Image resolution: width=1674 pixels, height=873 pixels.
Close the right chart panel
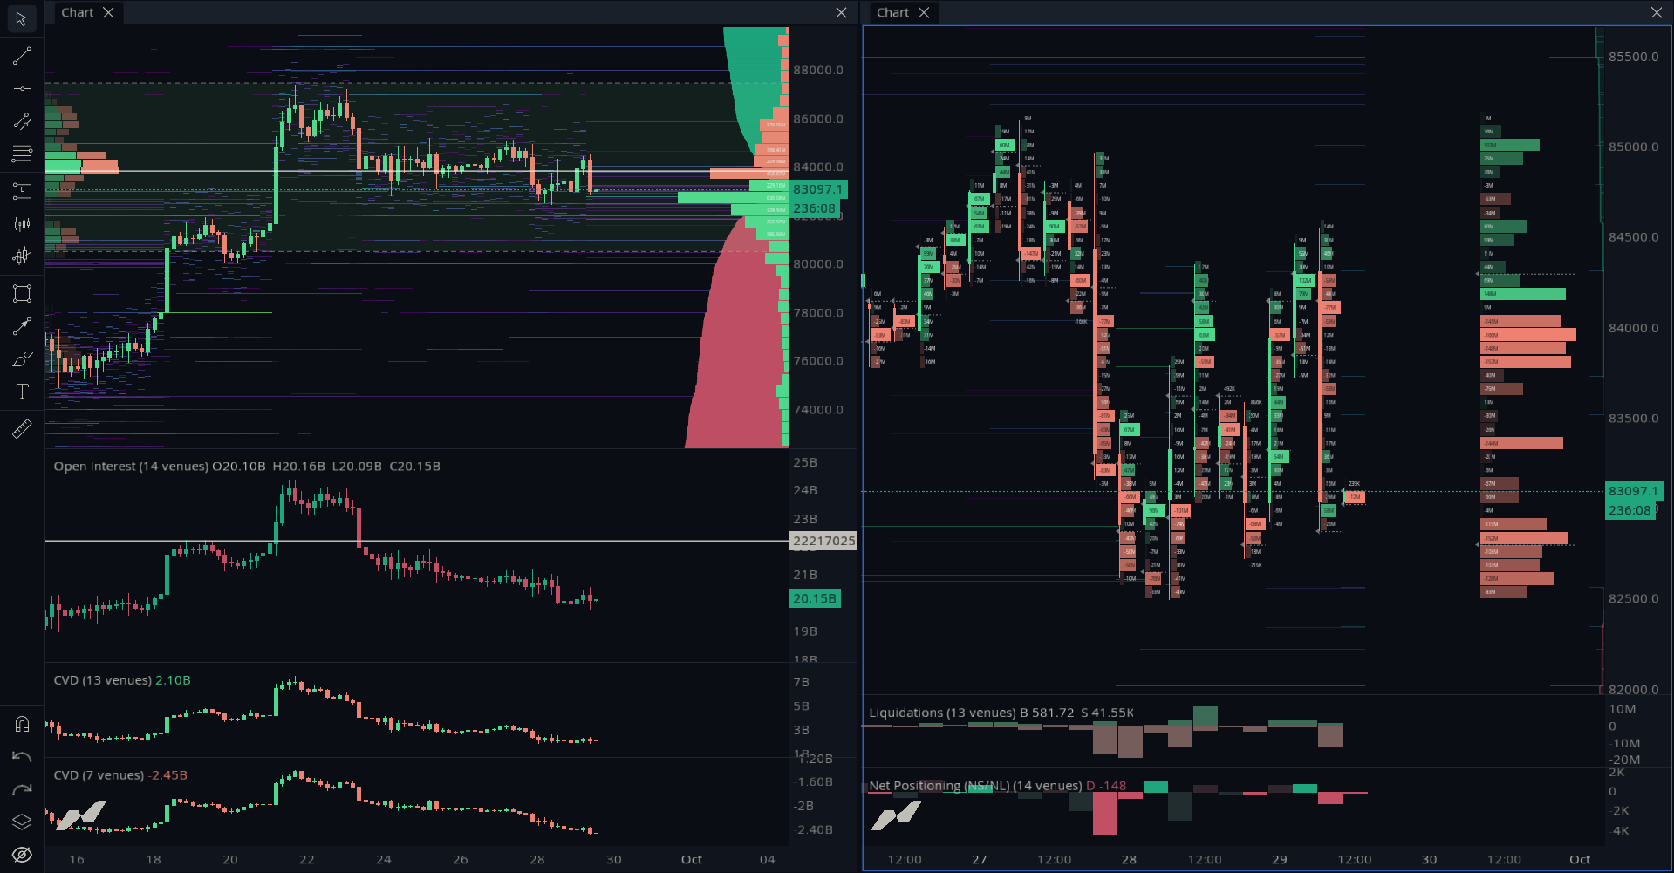(x=1657, y=12)
